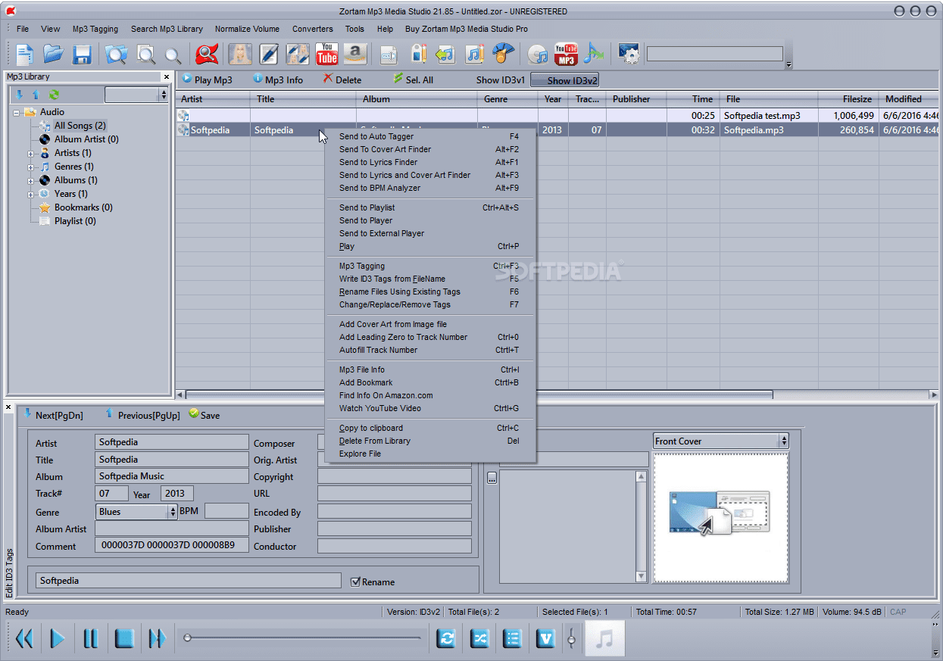Click the Open folder toolbar icon

pyautogui.click(x=53, y=54)
